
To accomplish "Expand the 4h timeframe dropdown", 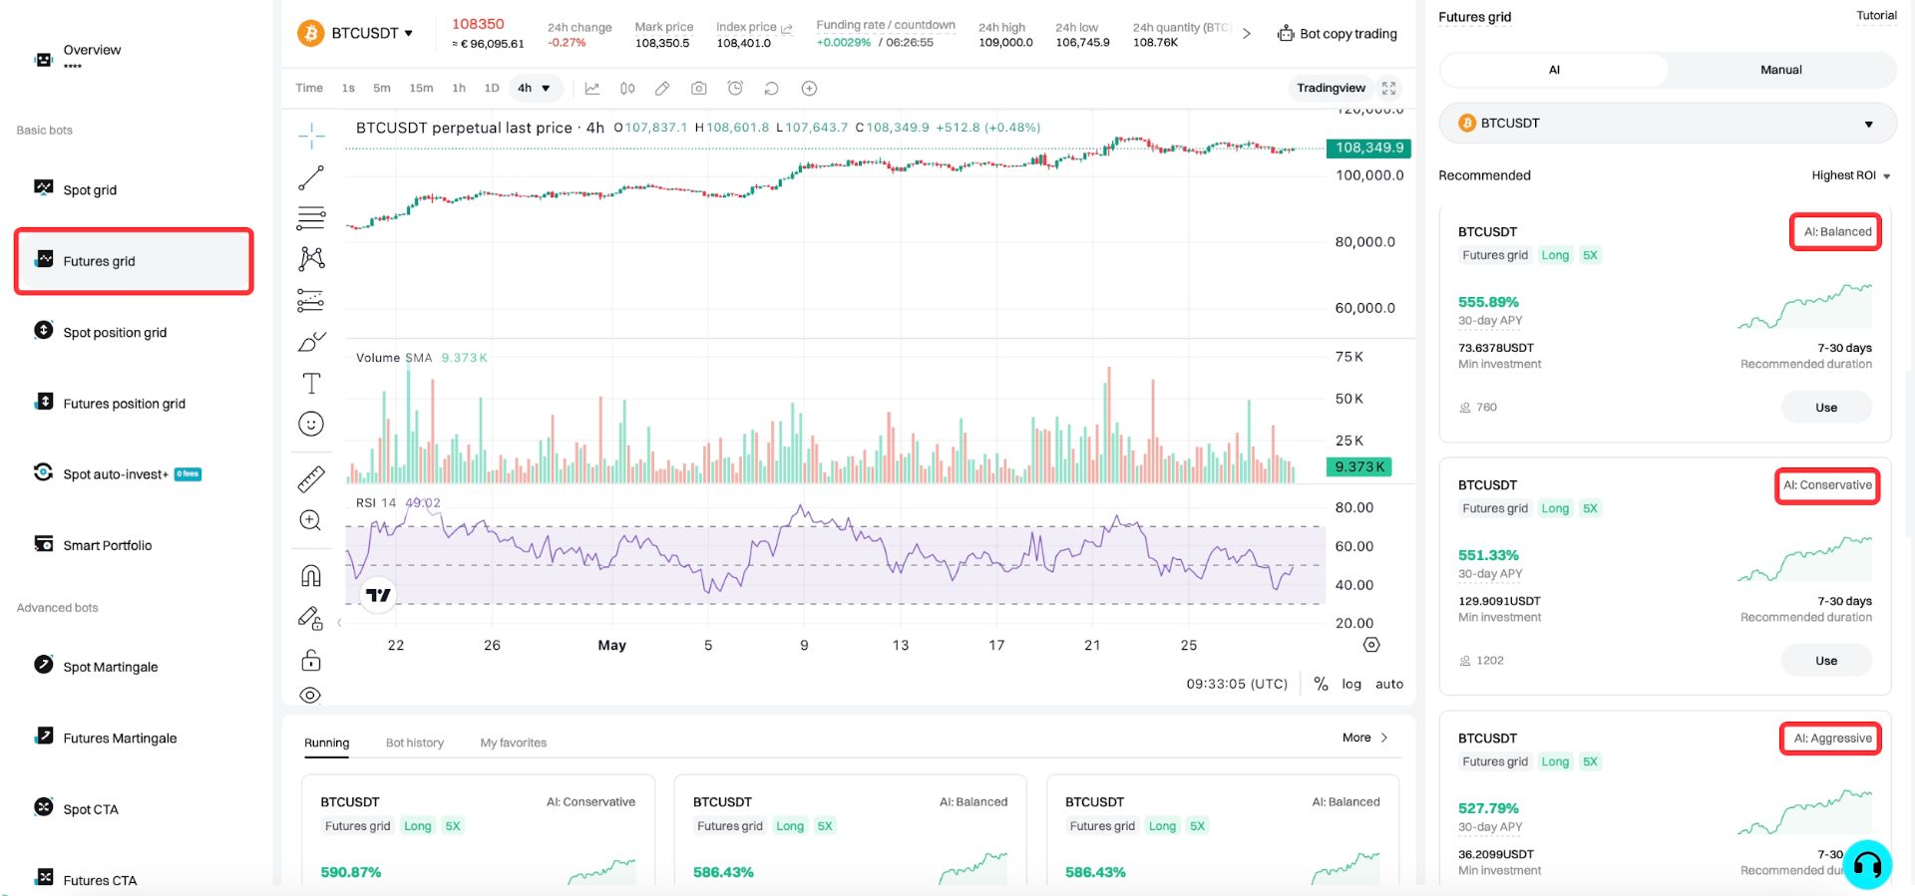I will [x=534, y=89].
